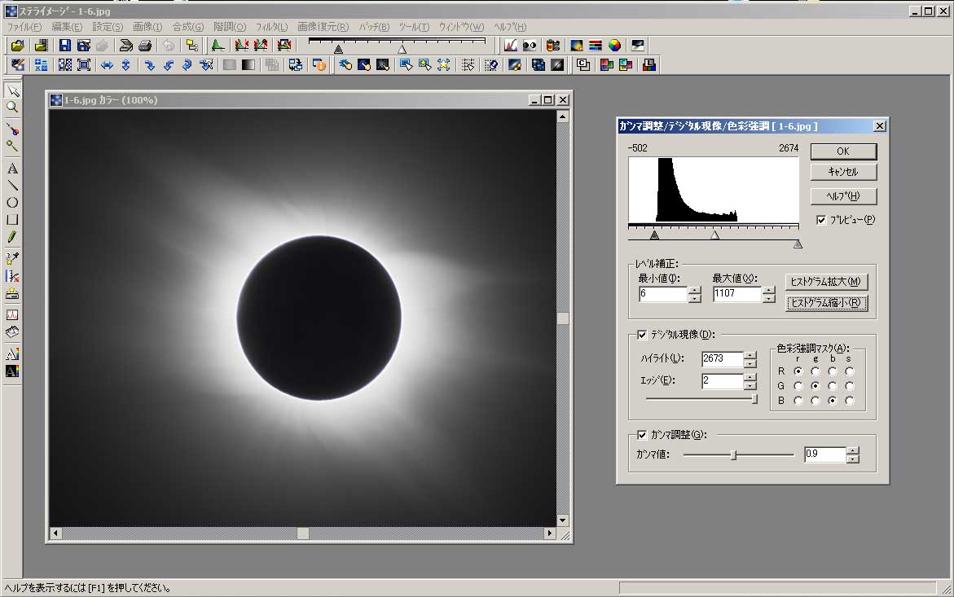Viewport: 954px width, 597px height.
Task: Click the horizontal flip arrows icon
Action: [107, 65]
